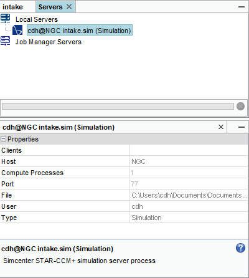
Task: Click the File path value field
Action: pos(189,195)
